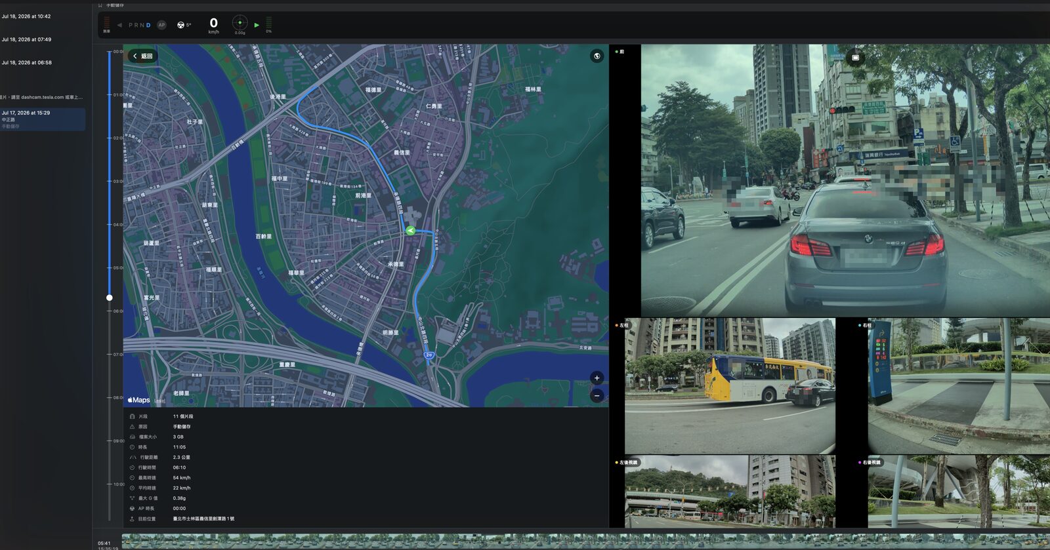This screenshot has height=550, width=1050.
Task: Click the steering wheel angle icon
Action: tap(180, 25)
